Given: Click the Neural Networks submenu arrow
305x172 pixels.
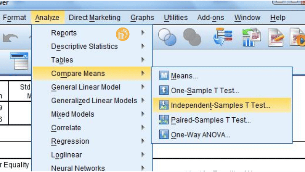Looking at the screenshot, I should coord(143,168).
